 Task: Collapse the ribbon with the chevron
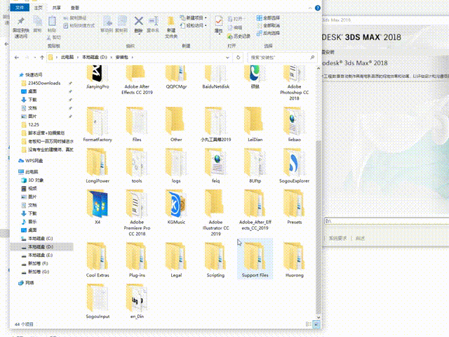coord(310,8)
